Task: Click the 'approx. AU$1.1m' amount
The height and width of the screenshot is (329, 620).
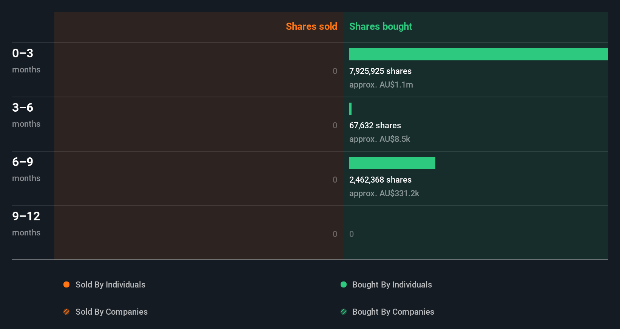Action: click(x=381, y=85)
